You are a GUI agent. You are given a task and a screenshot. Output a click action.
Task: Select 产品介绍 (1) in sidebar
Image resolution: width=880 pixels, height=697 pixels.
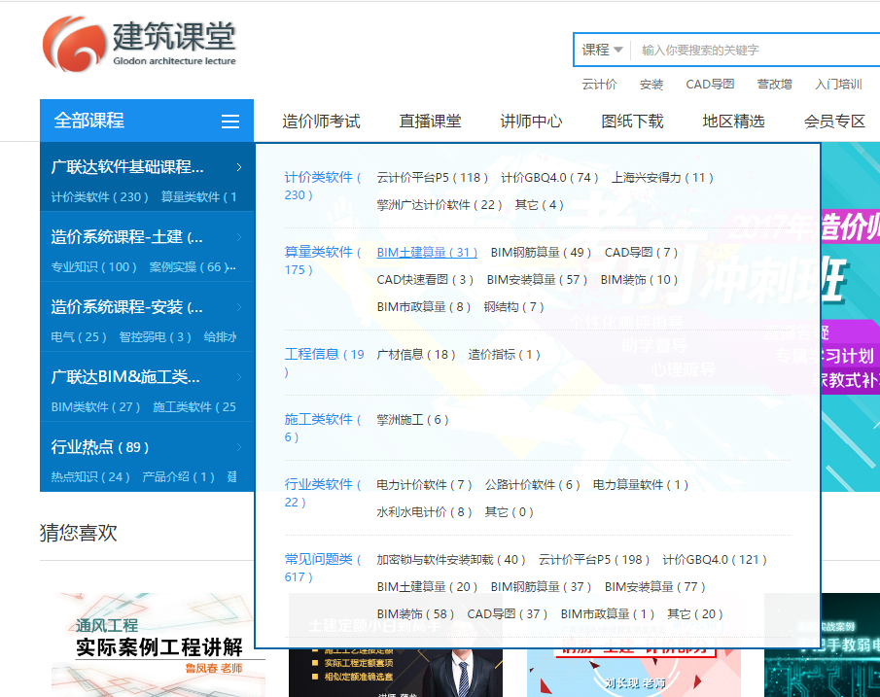179,477
